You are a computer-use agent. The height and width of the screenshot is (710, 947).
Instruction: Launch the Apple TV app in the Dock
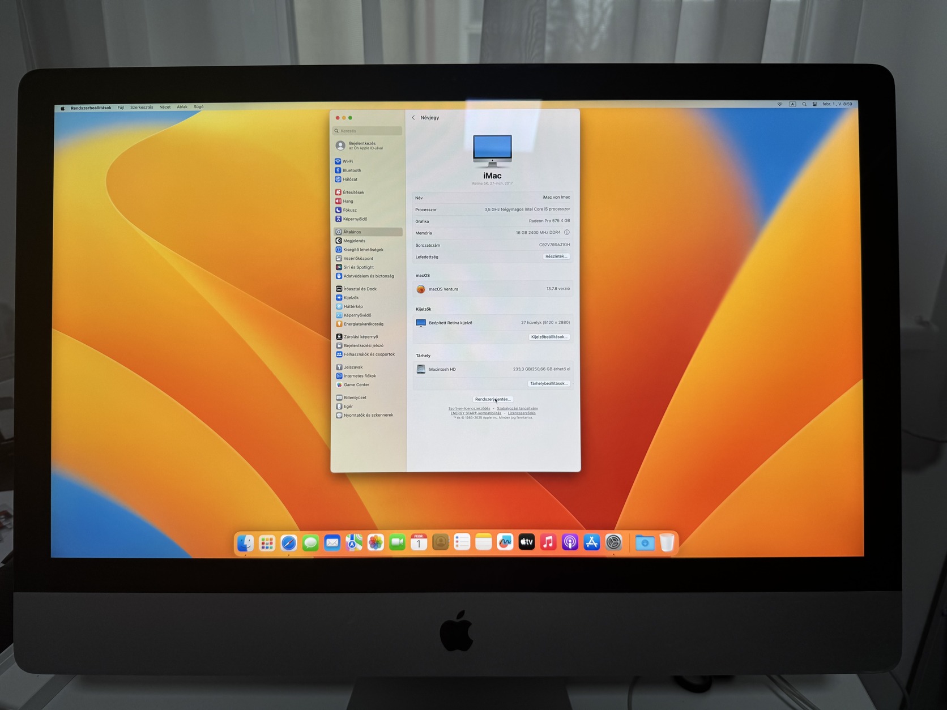[x=527, y=543]
